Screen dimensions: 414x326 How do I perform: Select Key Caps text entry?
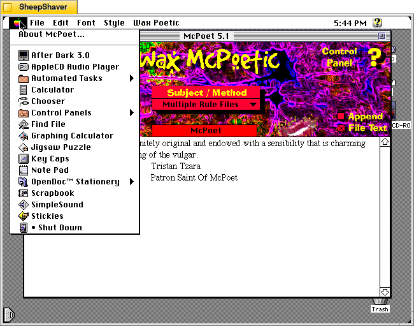click(50, 159)
